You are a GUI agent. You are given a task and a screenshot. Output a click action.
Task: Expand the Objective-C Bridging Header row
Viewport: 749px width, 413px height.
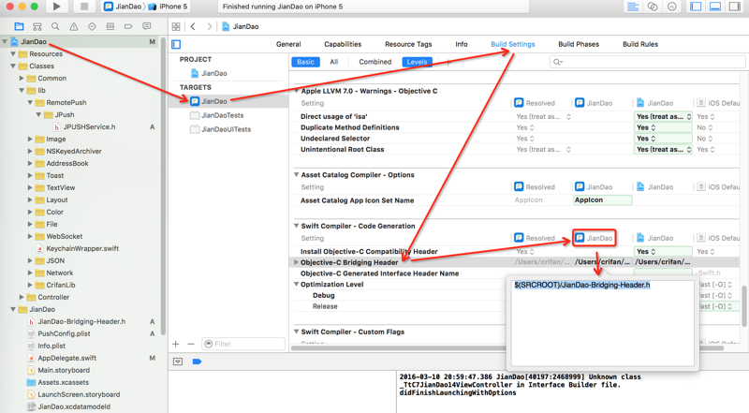296,262
